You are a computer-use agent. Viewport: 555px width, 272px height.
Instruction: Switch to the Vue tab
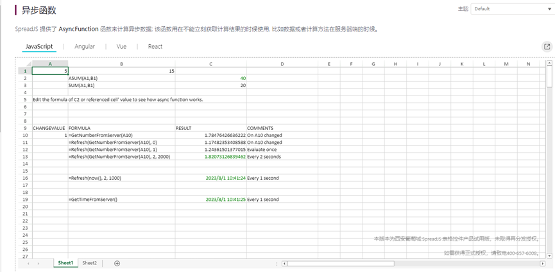121,46
